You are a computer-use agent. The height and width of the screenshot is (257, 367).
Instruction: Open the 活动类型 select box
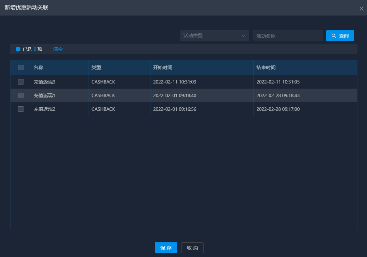[x=211, y=36]
